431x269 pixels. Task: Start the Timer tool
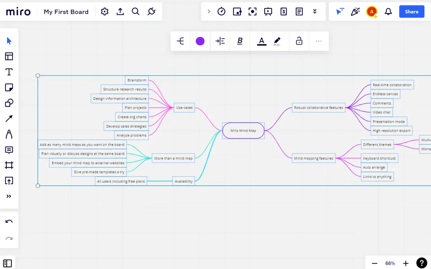[x=221, y=11]
